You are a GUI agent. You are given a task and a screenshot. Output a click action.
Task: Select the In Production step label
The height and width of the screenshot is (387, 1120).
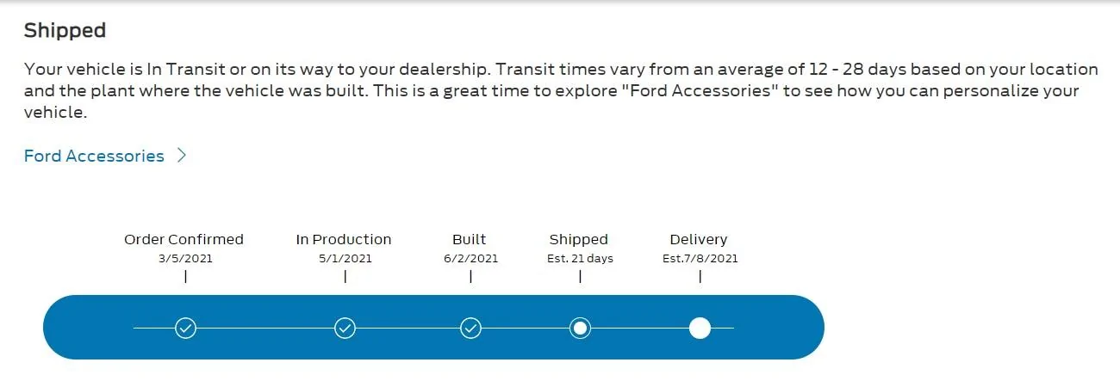click(x=344, y=239)
